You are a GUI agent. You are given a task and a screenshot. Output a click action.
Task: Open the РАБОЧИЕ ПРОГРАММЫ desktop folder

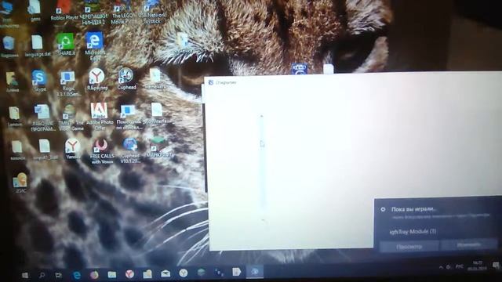[43, 117]
